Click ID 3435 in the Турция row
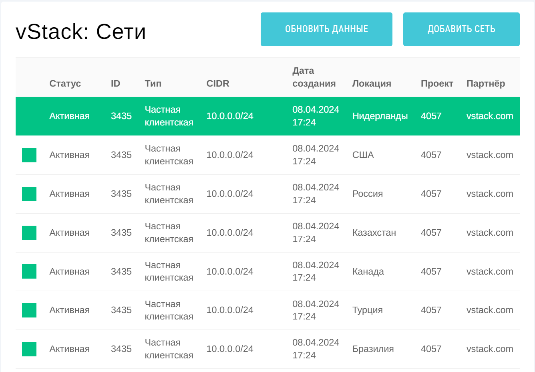This screenshot has height=372, width=535. [x=121, y=310]
